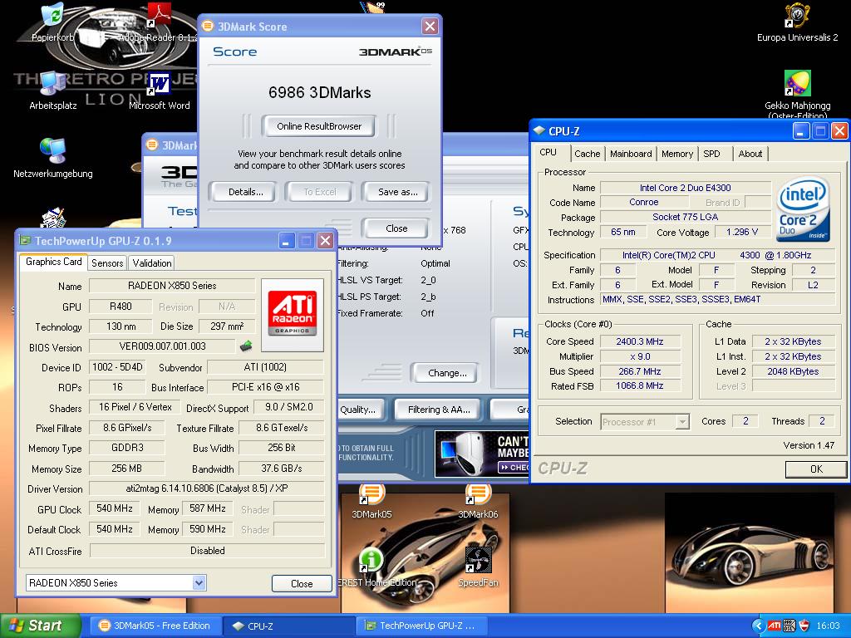Click the red shield tray icon

coord(804,626)
